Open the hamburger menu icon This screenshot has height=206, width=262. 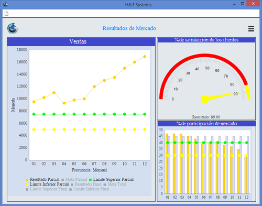coord(251,28)
